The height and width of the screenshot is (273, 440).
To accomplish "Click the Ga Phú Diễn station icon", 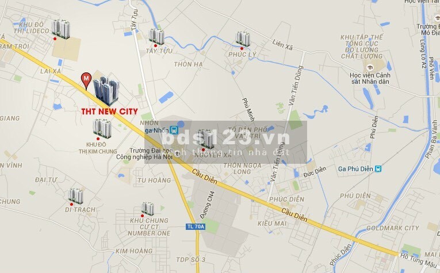I will pos(378,169).
